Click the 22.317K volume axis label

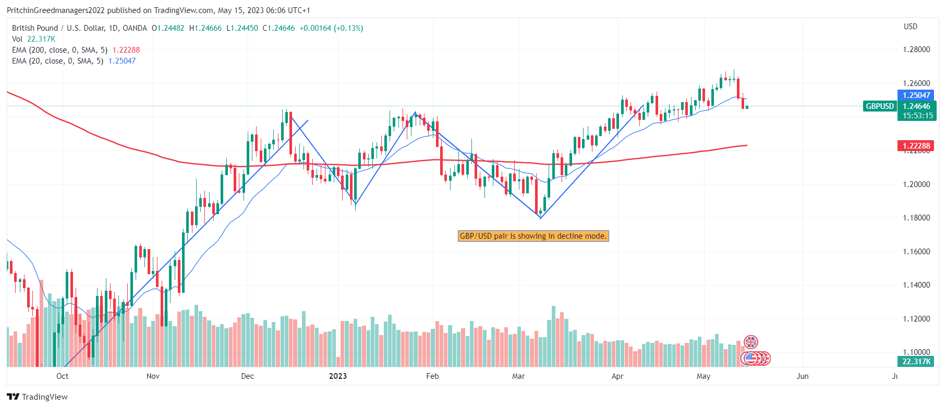[916, 362]
